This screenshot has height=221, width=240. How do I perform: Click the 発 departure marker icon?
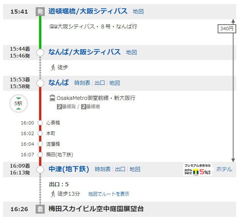40,11
